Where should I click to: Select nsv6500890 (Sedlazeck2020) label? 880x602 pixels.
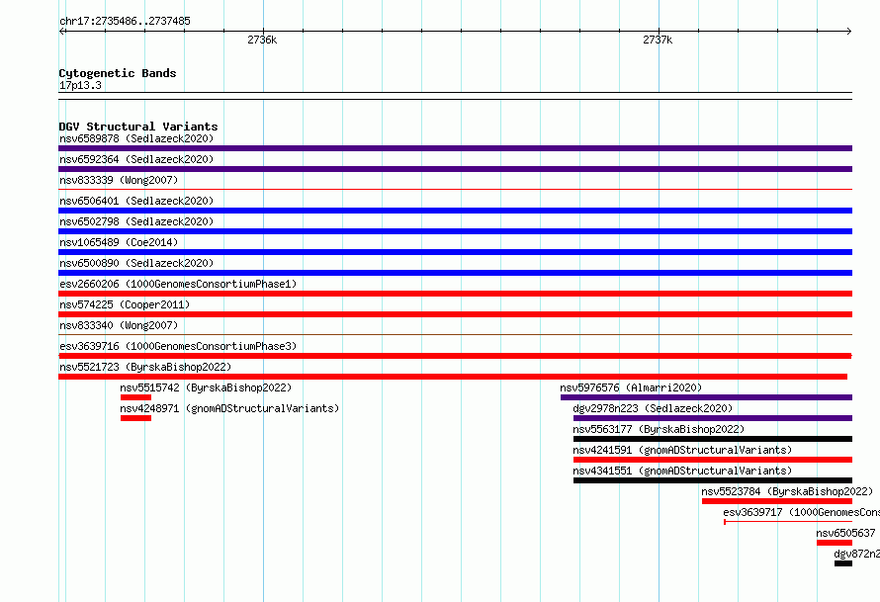136,263
